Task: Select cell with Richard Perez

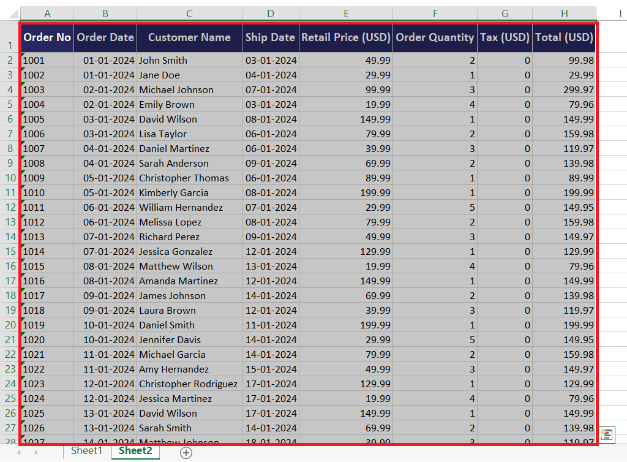Action: pyautogui.click(x=190, y=237)
